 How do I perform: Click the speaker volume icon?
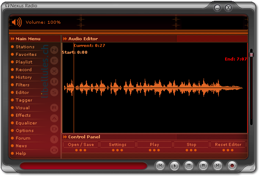click(x=17, y=22)
